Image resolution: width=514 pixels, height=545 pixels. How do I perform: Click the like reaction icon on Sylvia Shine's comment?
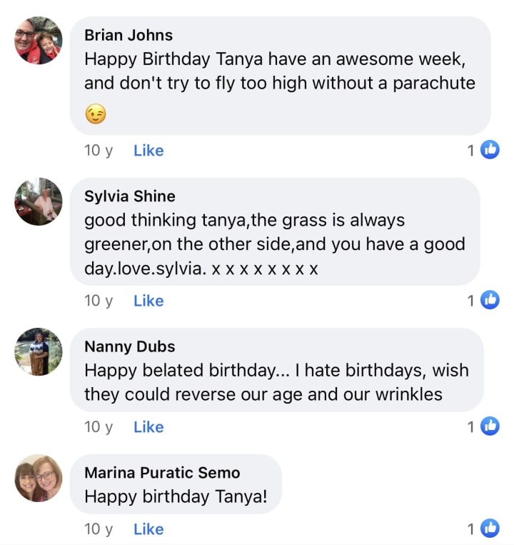pyautogui.click(x=490, y=301)
